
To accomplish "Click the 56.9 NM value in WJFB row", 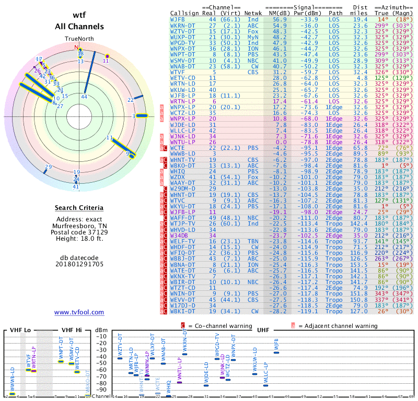I will click(280, 19).
